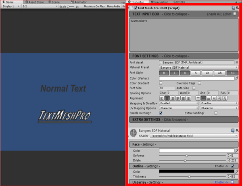The height and width of the screenshot is (186, 242).
Task: Open 3:2 aspect ratio dropdown
Action: (x=40, y=6)
